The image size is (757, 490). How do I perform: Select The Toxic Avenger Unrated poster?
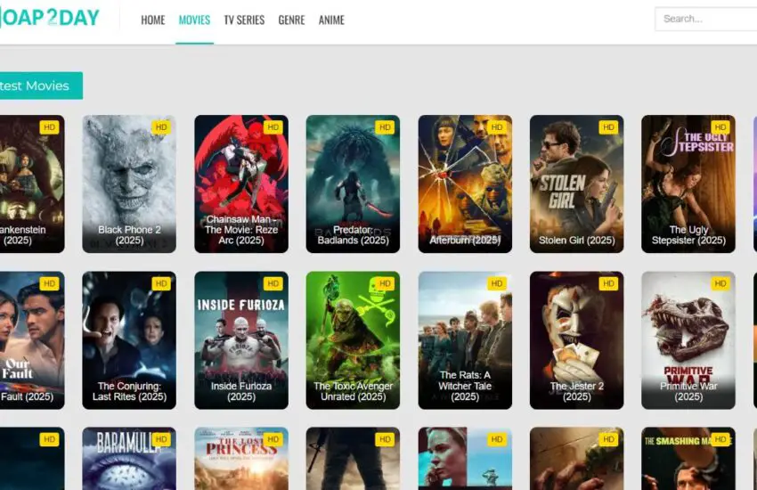[x=353, y=339]
